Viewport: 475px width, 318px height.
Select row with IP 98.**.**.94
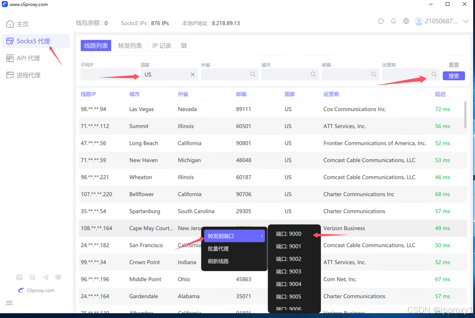(273, 109)
